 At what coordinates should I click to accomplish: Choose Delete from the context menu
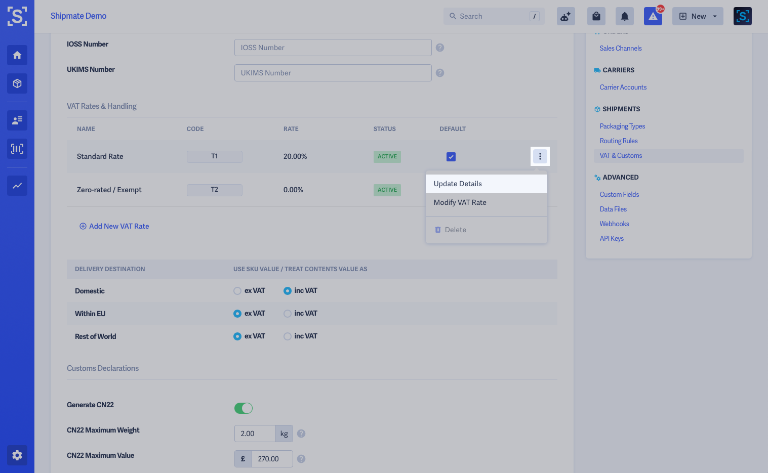487,230
